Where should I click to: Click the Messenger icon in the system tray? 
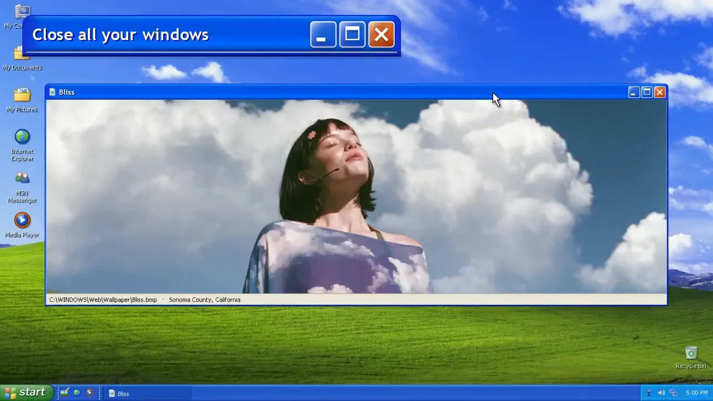coord(649,393)
